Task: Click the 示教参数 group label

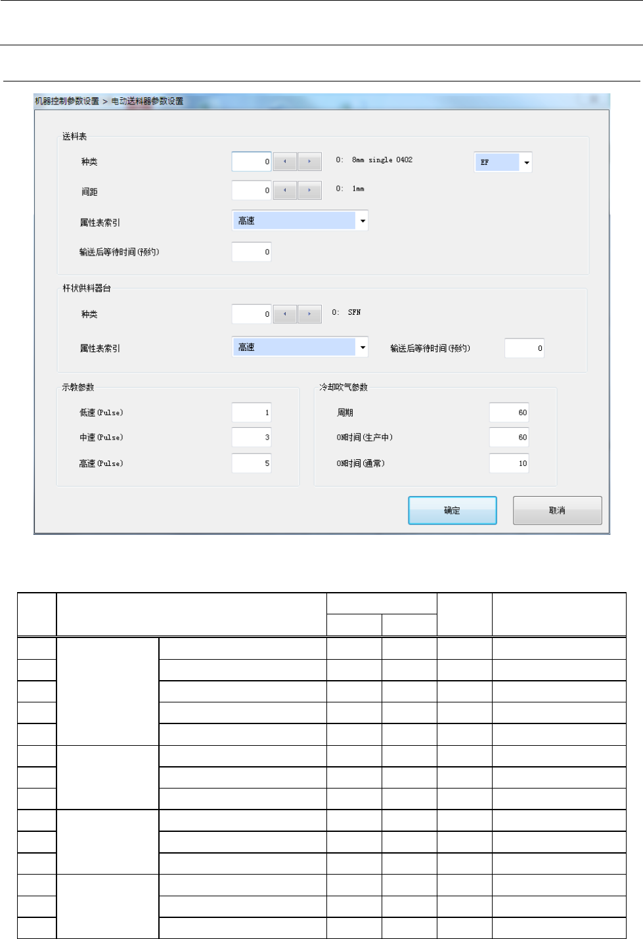Action: tap(78, 387)
